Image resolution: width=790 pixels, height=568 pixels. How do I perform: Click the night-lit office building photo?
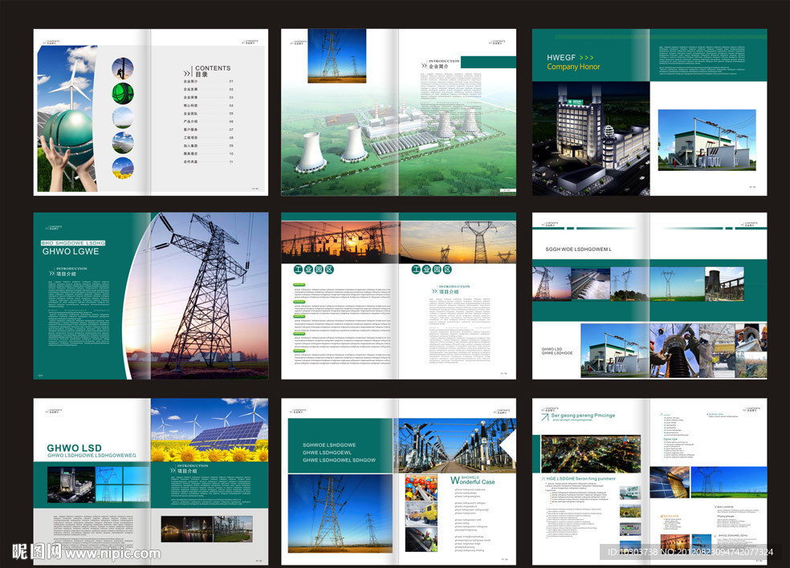point(589,138)
